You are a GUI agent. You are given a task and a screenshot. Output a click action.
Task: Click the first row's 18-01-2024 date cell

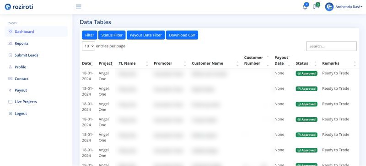[87, 76]
